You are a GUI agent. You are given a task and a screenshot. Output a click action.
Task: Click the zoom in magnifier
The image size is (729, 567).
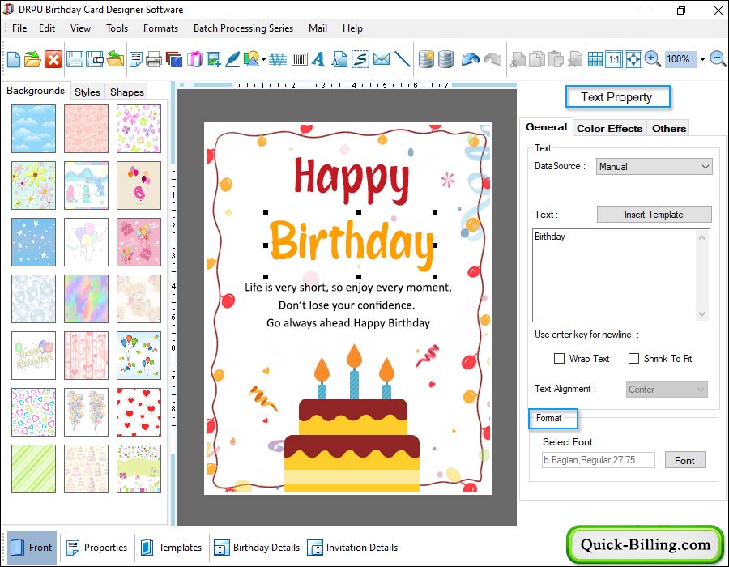pos(652,59)
